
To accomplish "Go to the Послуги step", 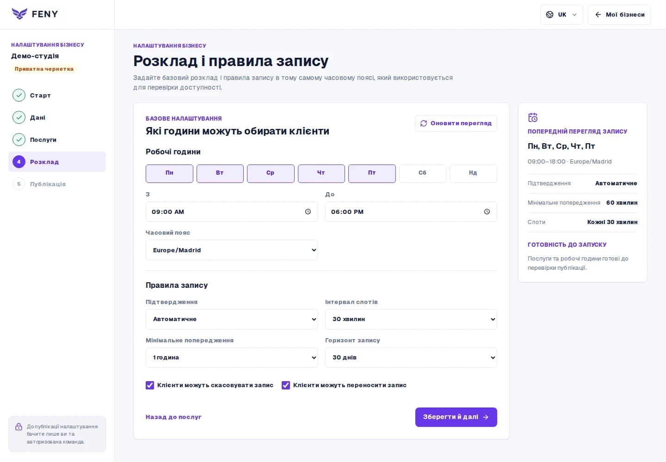I will pos(57,140).
